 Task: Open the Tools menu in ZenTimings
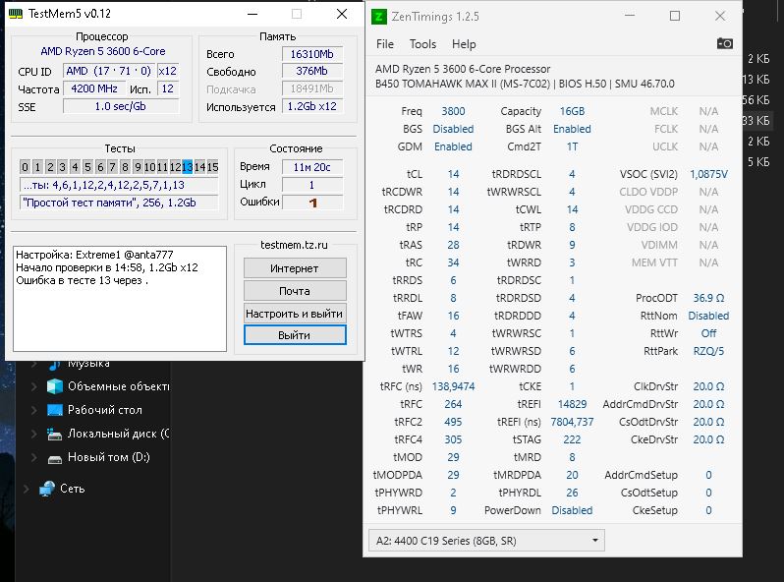click(x=423, y=44)
